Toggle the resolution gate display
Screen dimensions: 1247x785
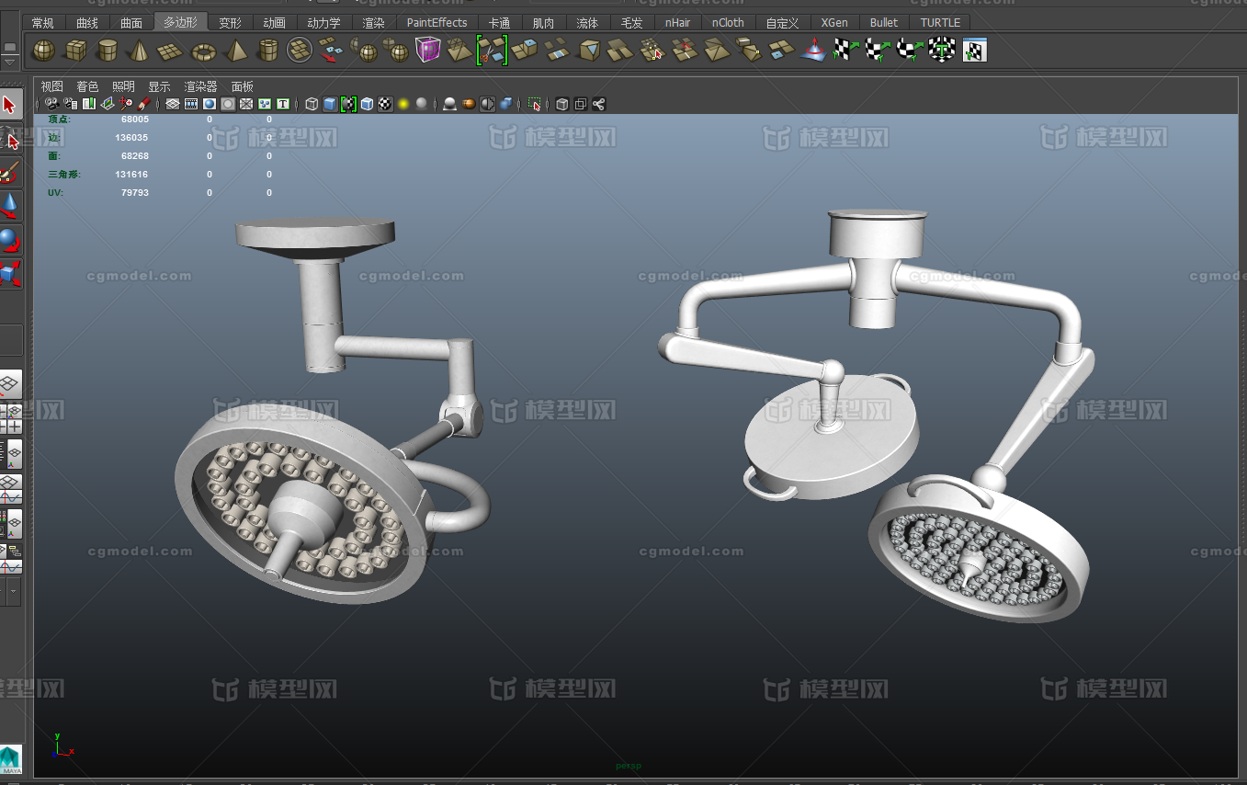(209, 104)
